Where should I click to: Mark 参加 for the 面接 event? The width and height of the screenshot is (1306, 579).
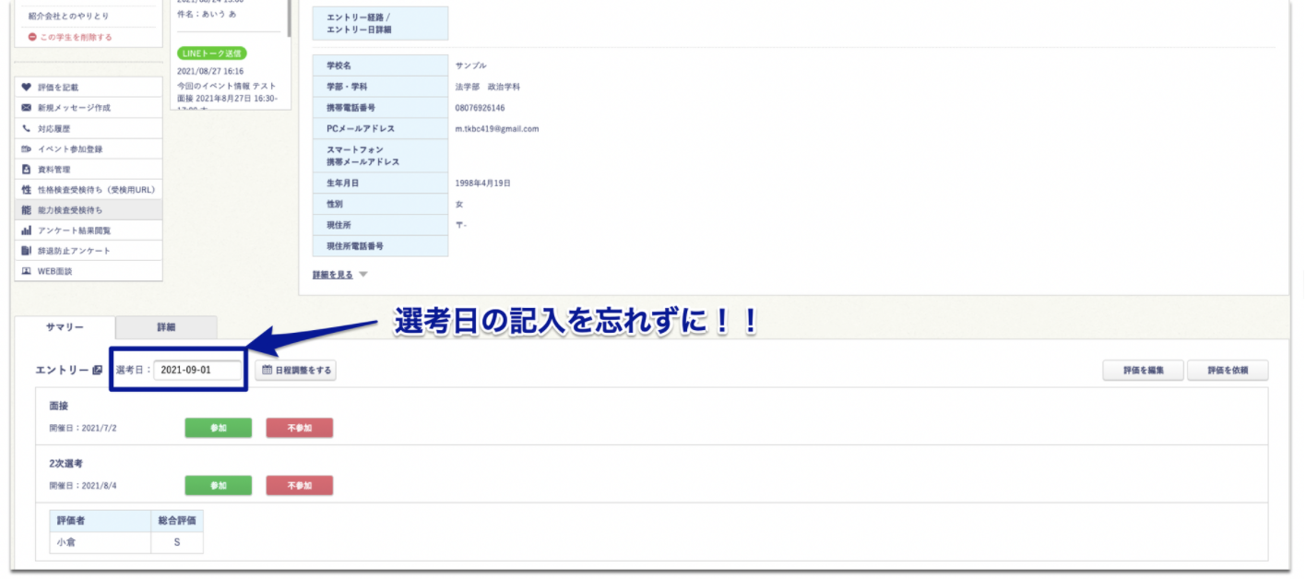(218, 427)
